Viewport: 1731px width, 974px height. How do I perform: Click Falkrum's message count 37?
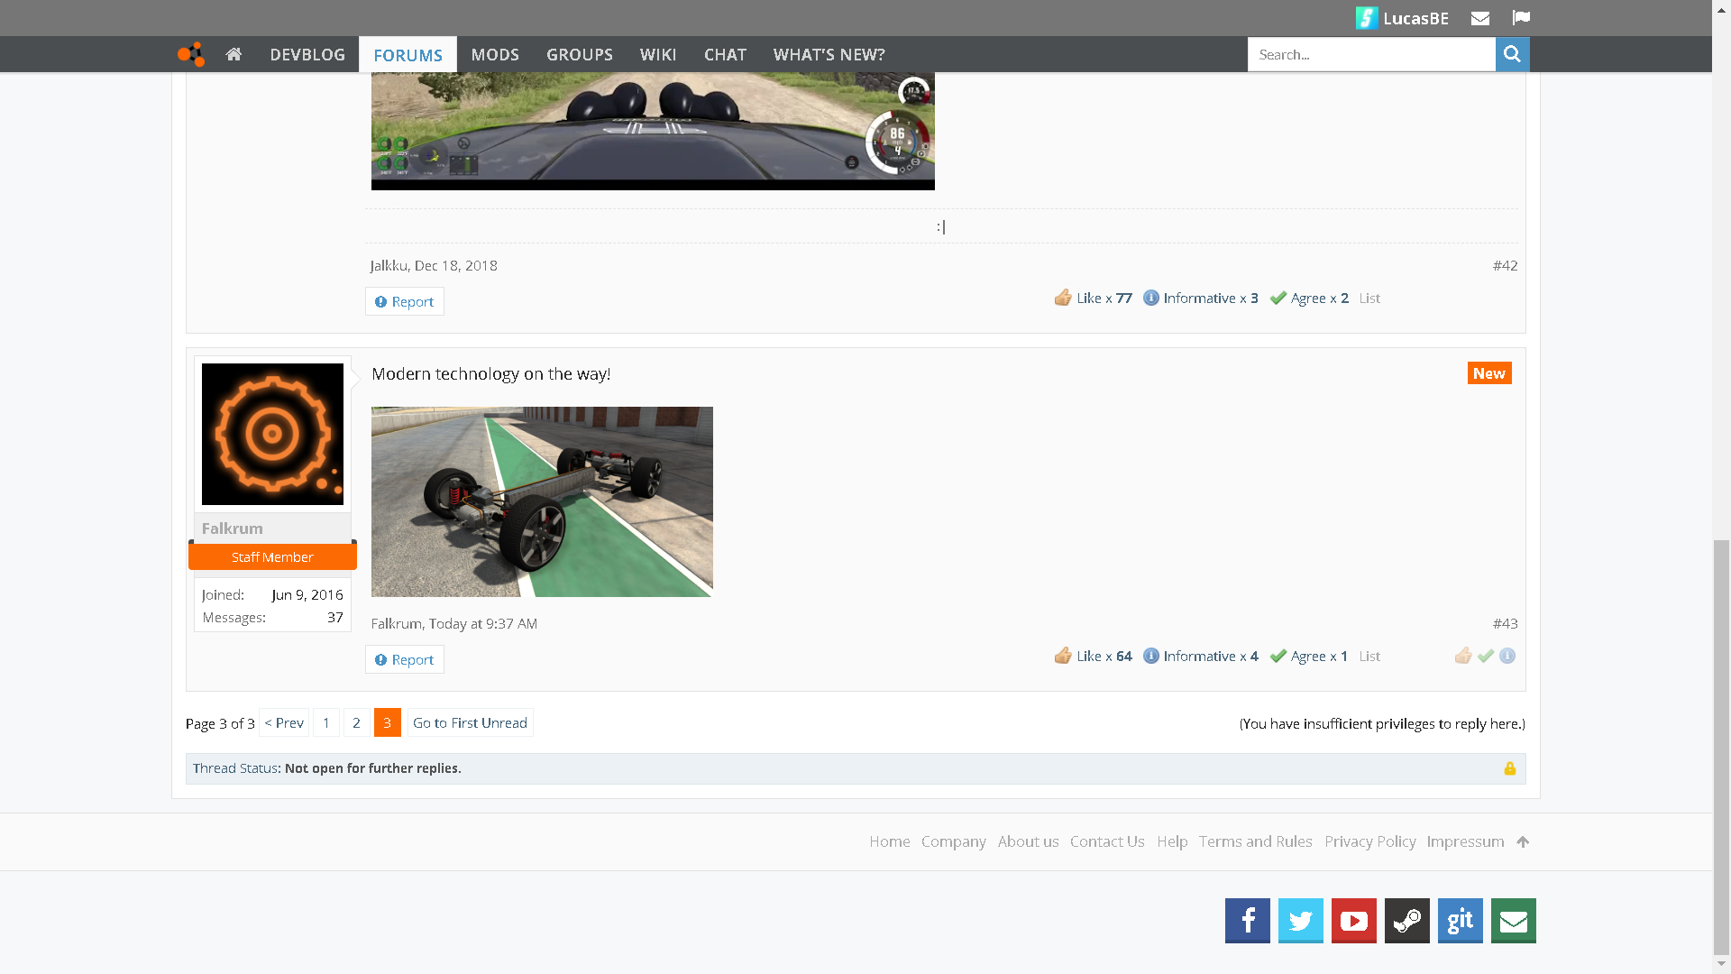click(335, 618)
